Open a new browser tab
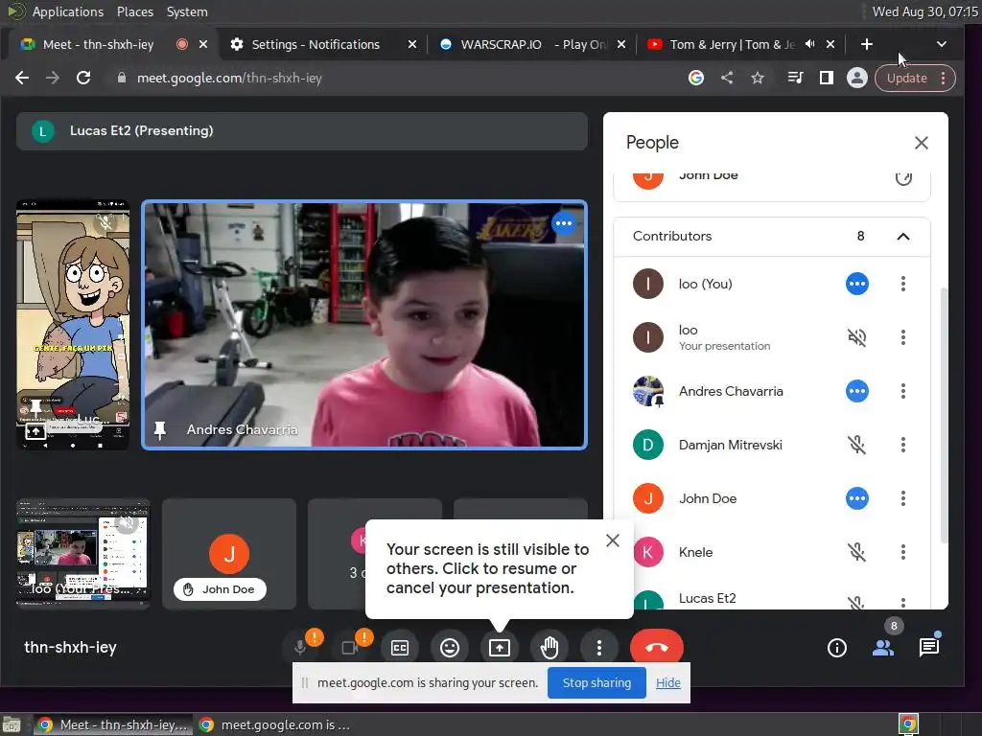This screenshot has height=736, width=982. pos(867,44)
